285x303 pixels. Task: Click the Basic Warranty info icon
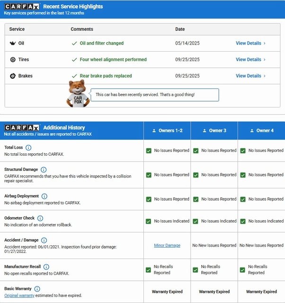coord(37,289)
